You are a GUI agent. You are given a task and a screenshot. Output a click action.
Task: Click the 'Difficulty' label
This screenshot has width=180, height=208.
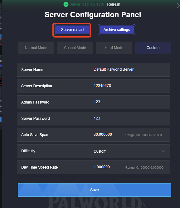pos(28,151)
